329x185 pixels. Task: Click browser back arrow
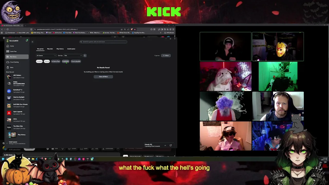tap(2, 29)
